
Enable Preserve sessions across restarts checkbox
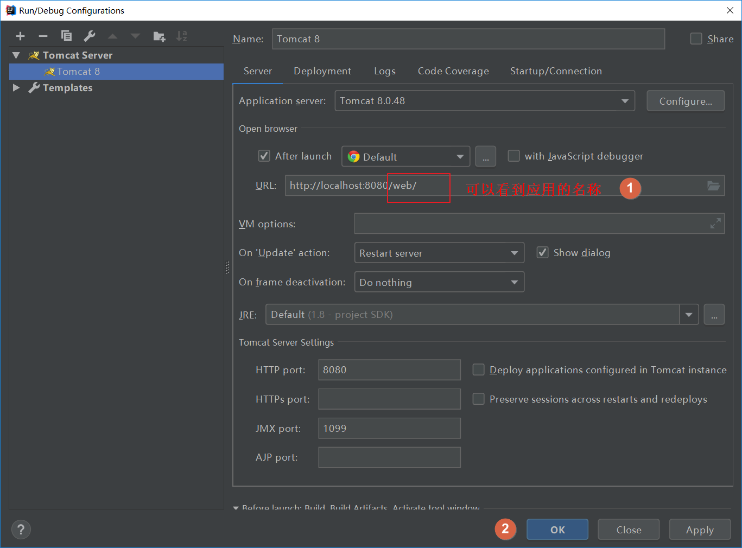point(478,399)
